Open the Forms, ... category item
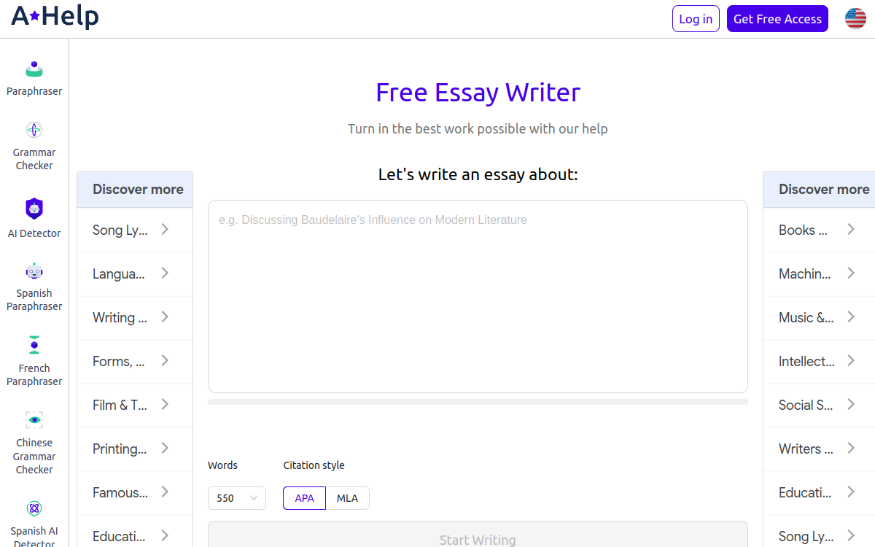Viewport: 875px width, 547px height. coord(135,361)
